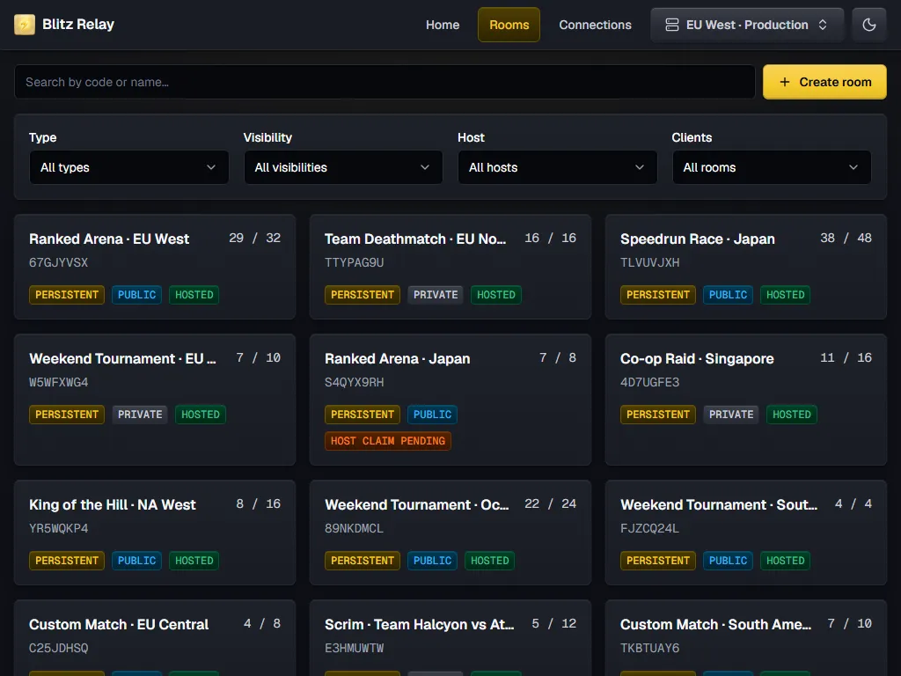Open the Weekend Tournament · Oc... room card
Screen dimensions: 901x676
[x=450, y=533]
